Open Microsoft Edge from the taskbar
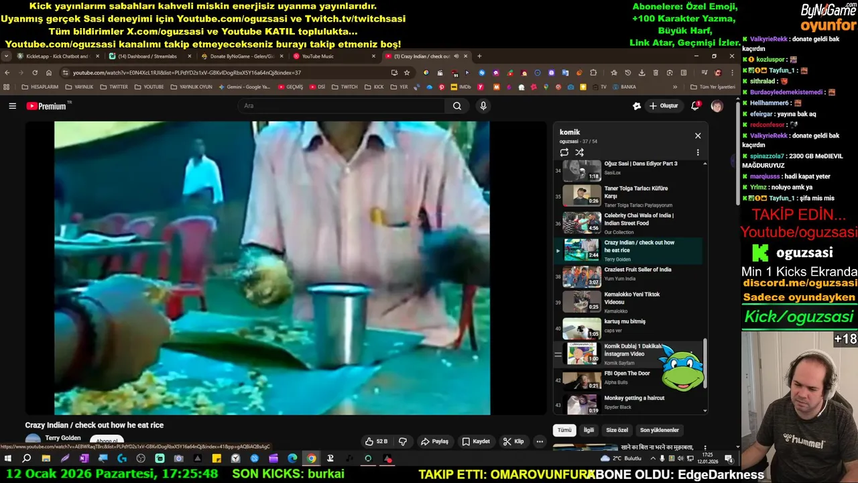This screenshot has height=483, width=858. 292,459
